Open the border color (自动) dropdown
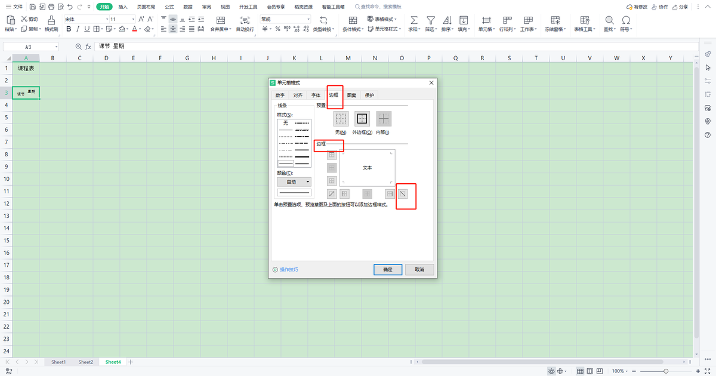 pyautogui.click(x=295, y=181)
